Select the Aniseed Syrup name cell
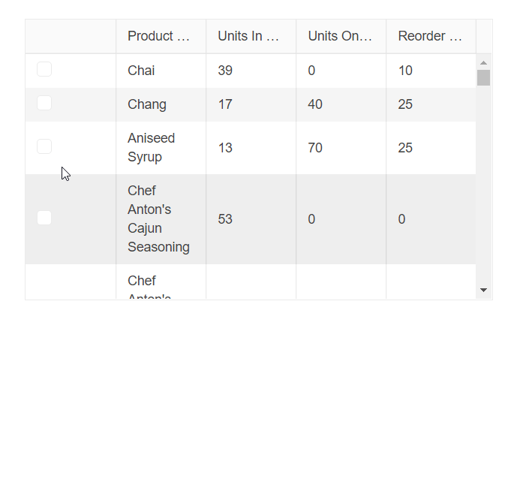This screenshot has height=491, width=505. tap(152, 148)
